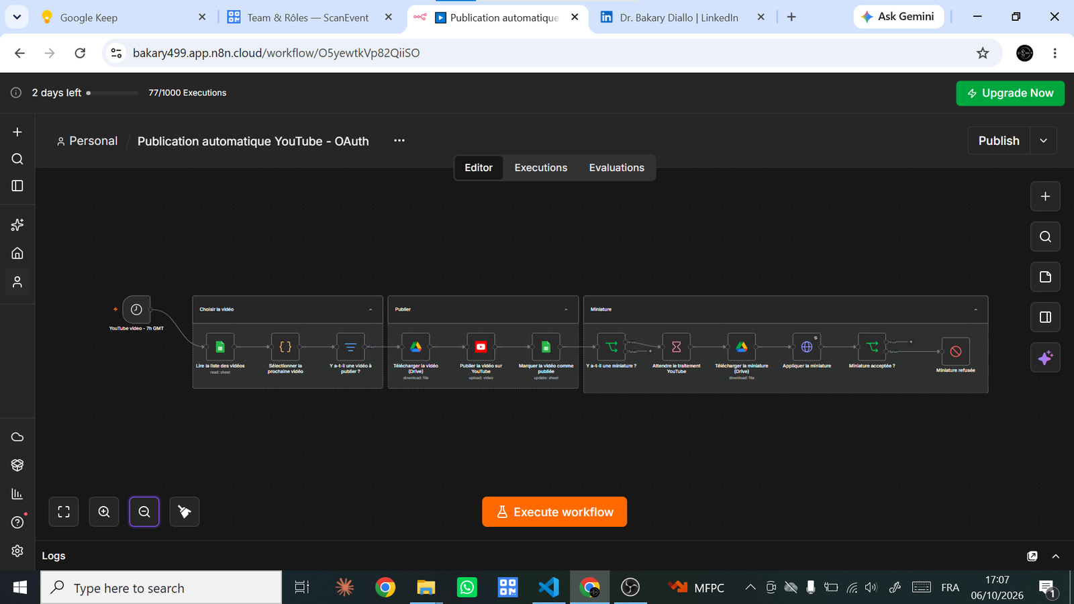This screenshot has width=1074, height=604.
Task: Click the Execute workflow button
Action: [554, 512]
